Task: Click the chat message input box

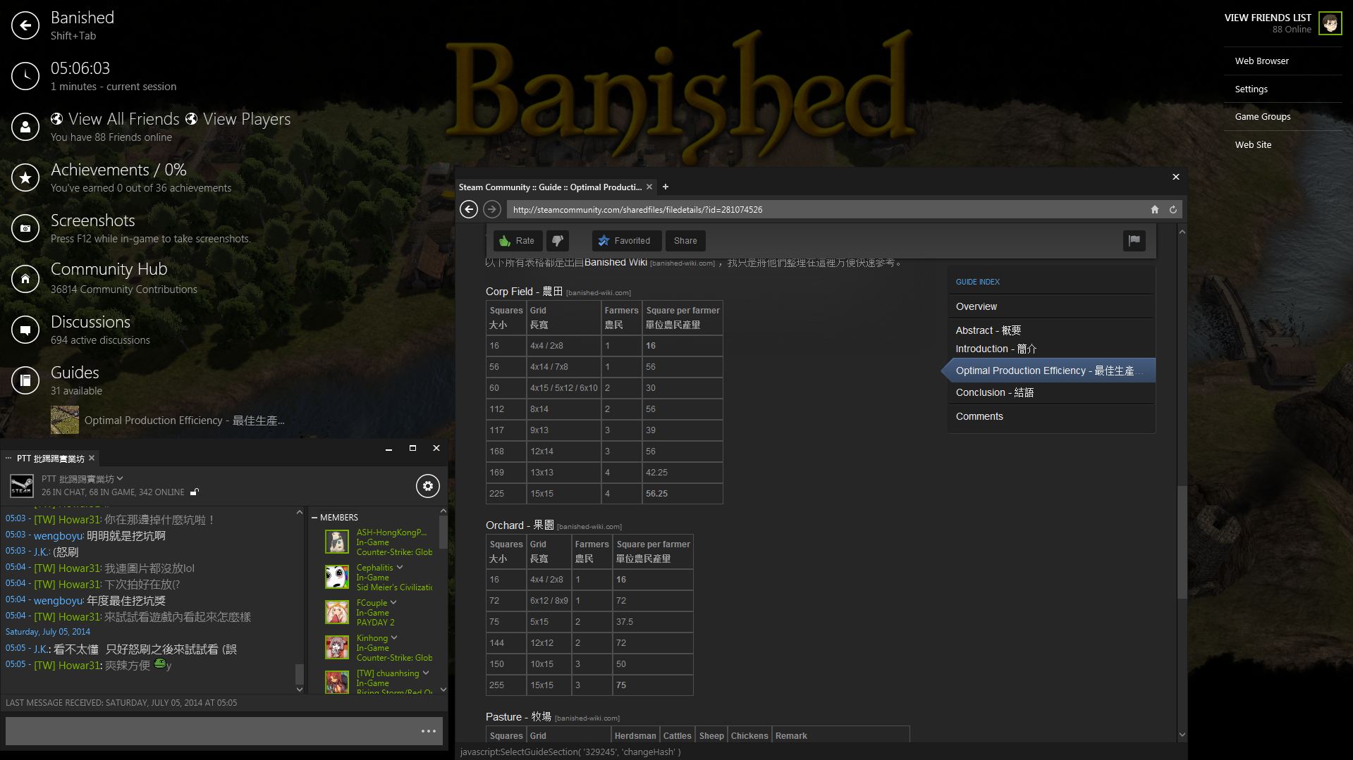Action: pos(212,731)
